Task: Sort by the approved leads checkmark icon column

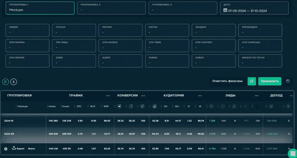Action: (x=223, y=106)
